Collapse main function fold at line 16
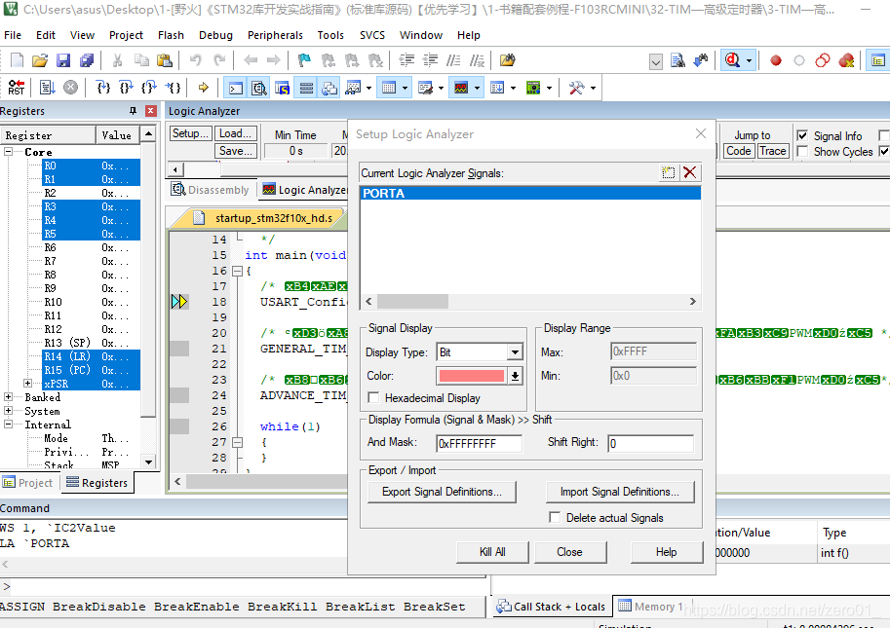This screenshot has width=890, height=628. [x=237, y=272]
